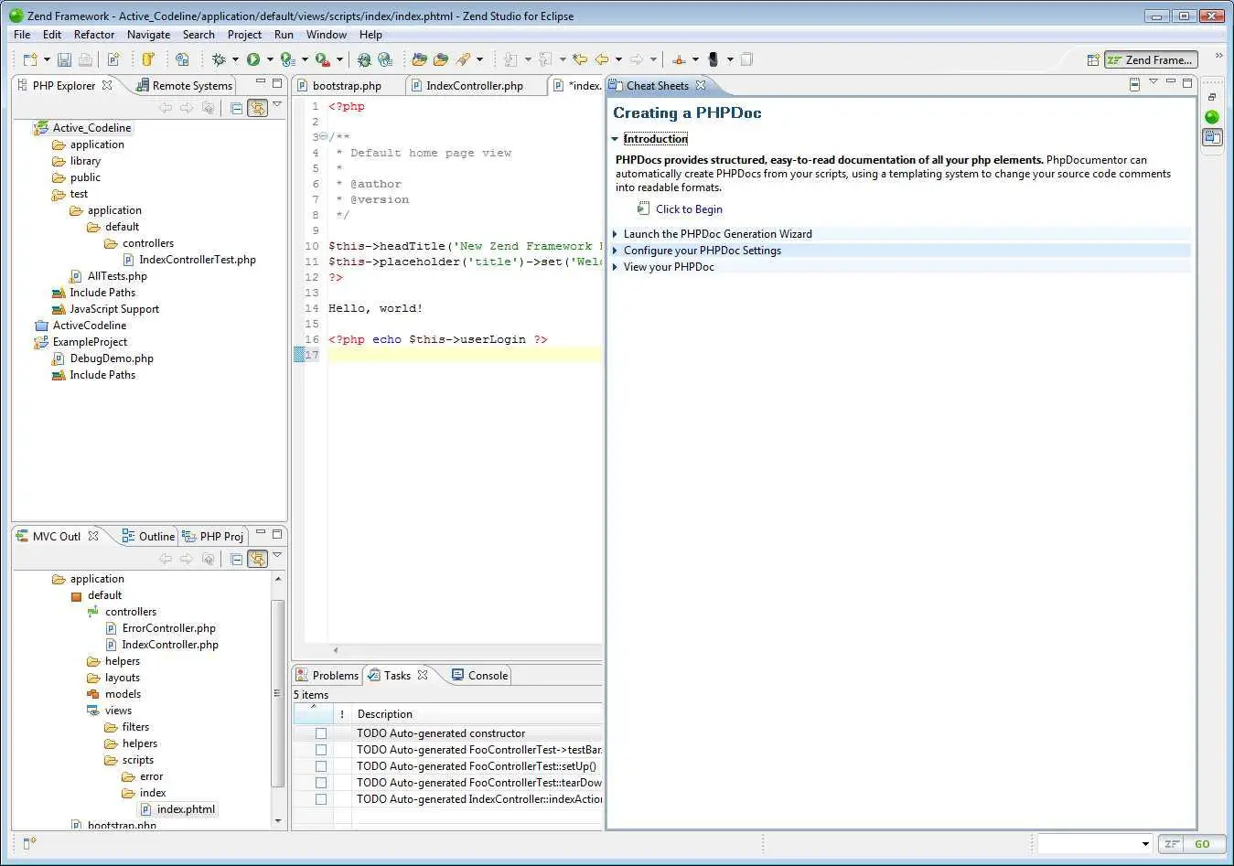Open the New file dropdown arrow
This screenshot has height=866, width=1234.
(x=47, y=59)
